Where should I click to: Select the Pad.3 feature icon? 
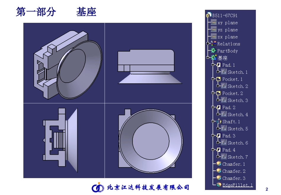pyautogui.click(x=219, y=135)
